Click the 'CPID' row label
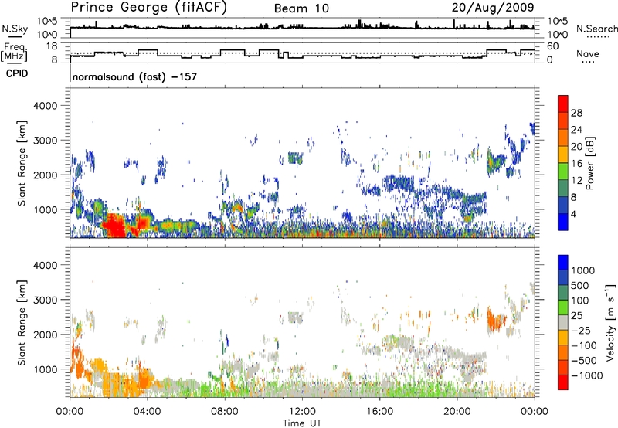The image size is (618, 428). click(x=16, y=73)
